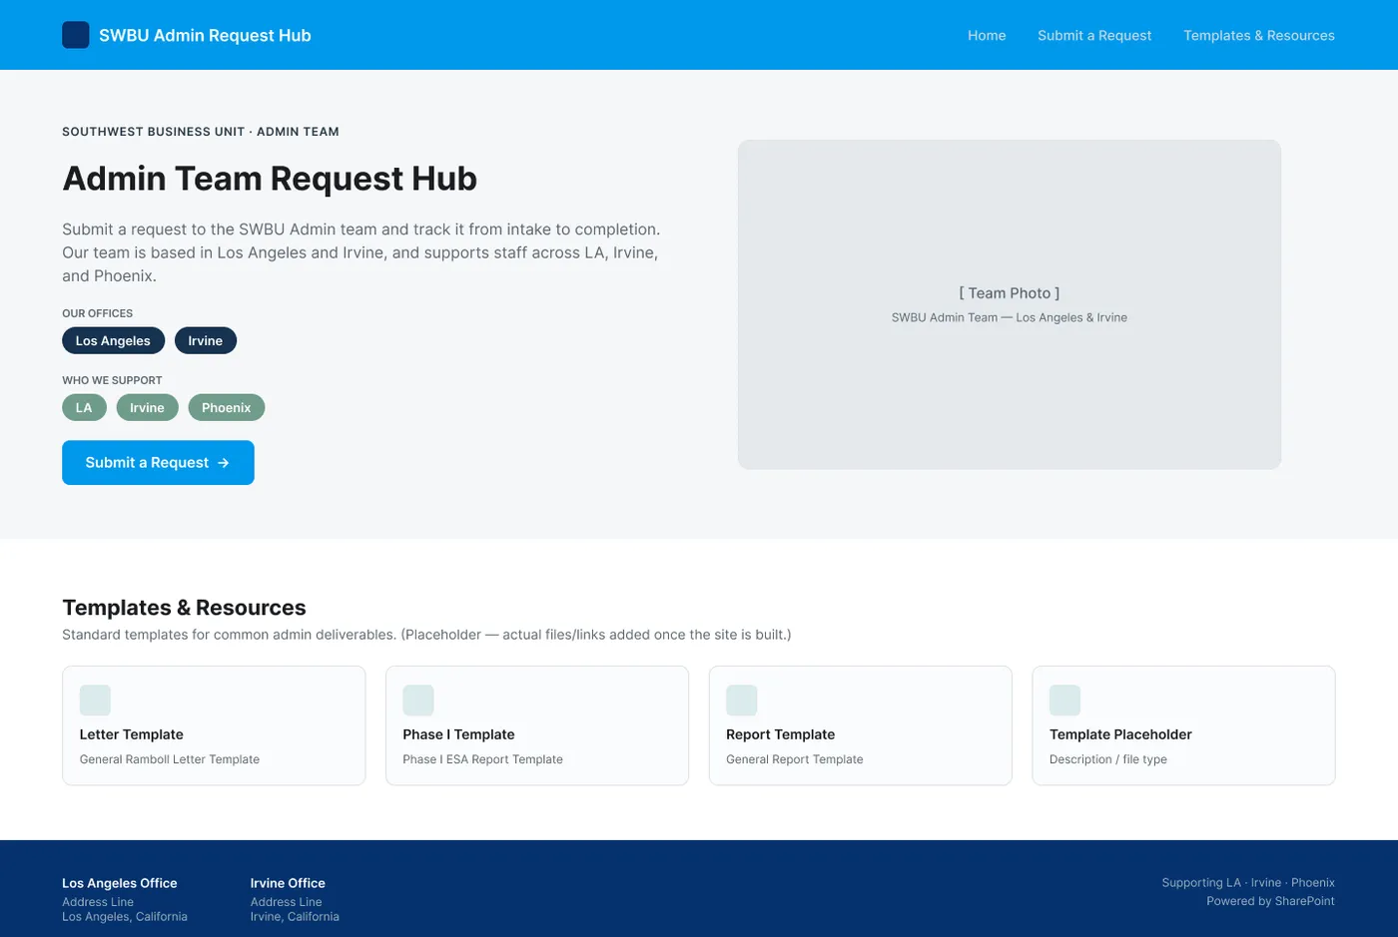The image size is (1398, 937).
Task: Click 'WHO WE SUPPORT' label
Action: click(x=112, y=380)
